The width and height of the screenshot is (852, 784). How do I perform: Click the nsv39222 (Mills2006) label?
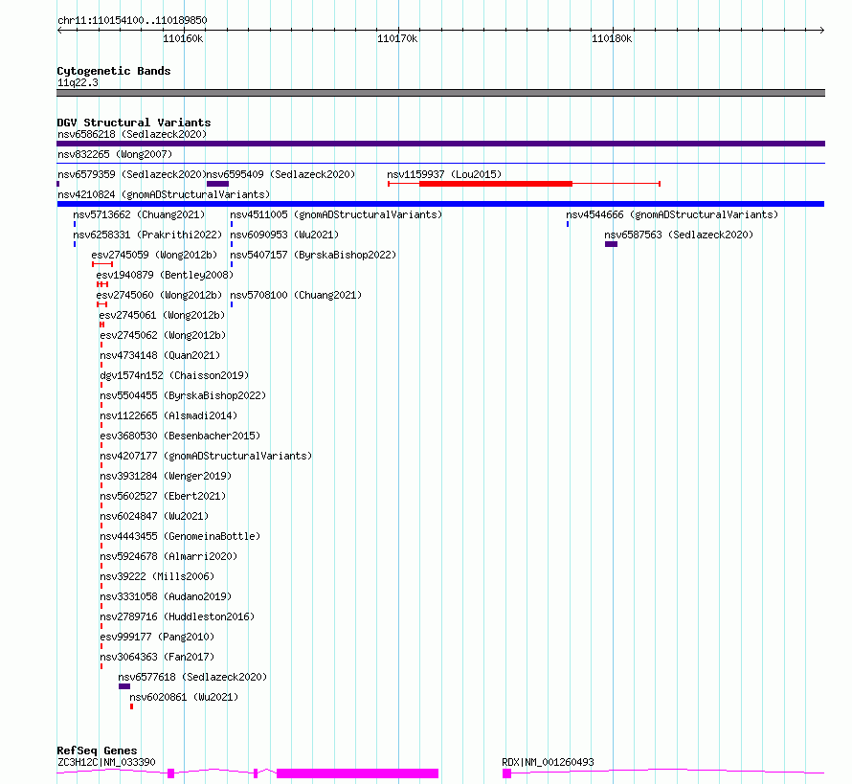157,576
